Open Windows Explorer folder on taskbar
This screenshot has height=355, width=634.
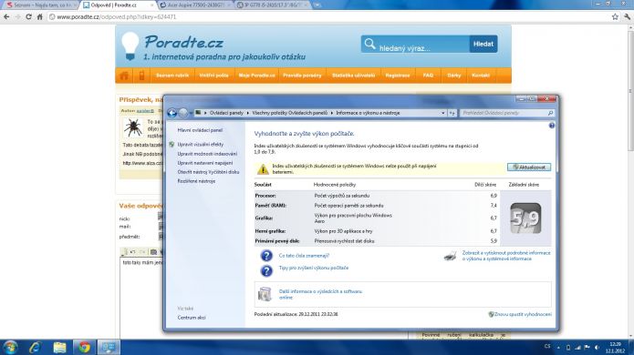coord(59,348)
